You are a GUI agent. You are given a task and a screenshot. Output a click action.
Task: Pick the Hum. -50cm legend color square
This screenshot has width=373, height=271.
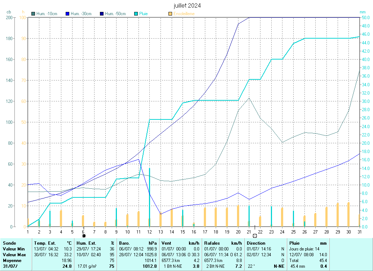point(102,14)
